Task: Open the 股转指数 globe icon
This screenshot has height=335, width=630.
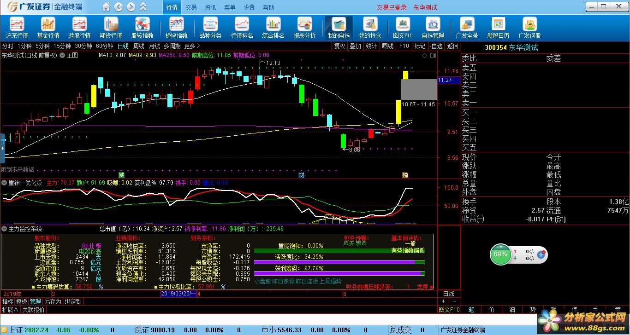Action: 142,28
